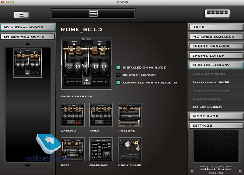Select the Rose Gold thumbnail in the sidebar list
This screenshot has width=244, height=175.
pos(27,63)
